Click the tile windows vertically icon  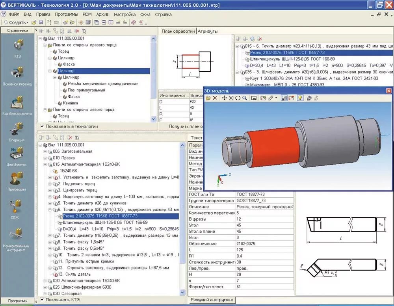pyautogui.click(x=111, y=22)
